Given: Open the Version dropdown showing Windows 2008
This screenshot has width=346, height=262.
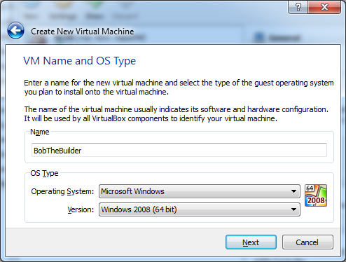Looking at the screenshot, I should (x=200, y=209).
